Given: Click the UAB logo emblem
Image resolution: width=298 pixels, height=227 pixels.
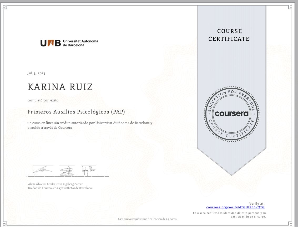Looking at the screenshot, I should coord(50,43).
